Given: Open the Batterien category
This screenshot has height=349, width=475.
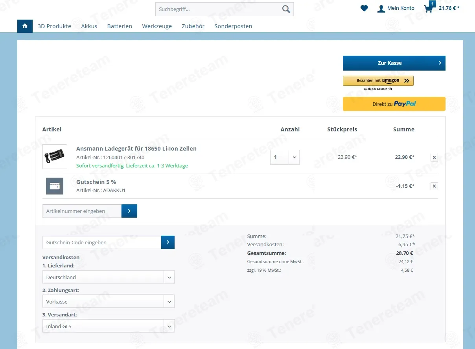Looking at the screenshot, I should 120,26.
